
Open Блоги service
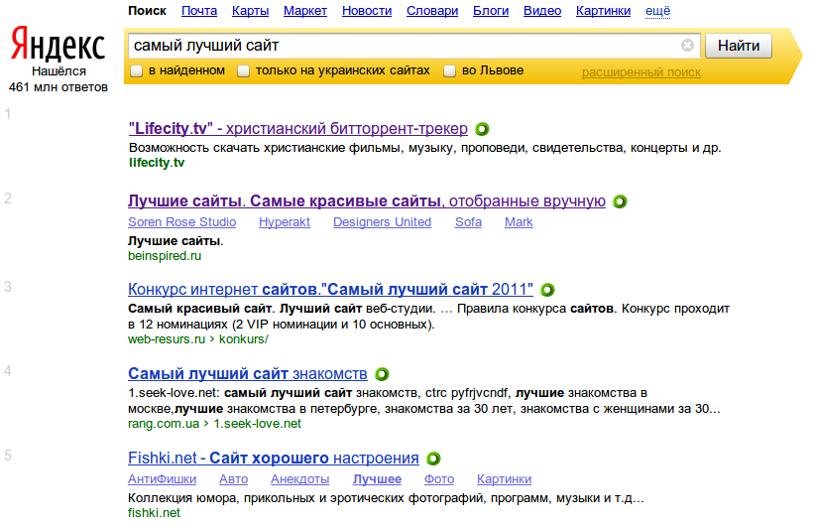pos(491,11)
